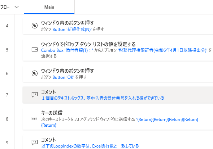The width and height of the screenshot is (213, 149).
Task: Click the drop-down list icon on step 5
Action: [35, 50]
